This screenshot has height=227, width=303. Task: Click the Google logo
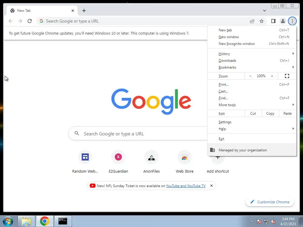(x=151, y=101)
